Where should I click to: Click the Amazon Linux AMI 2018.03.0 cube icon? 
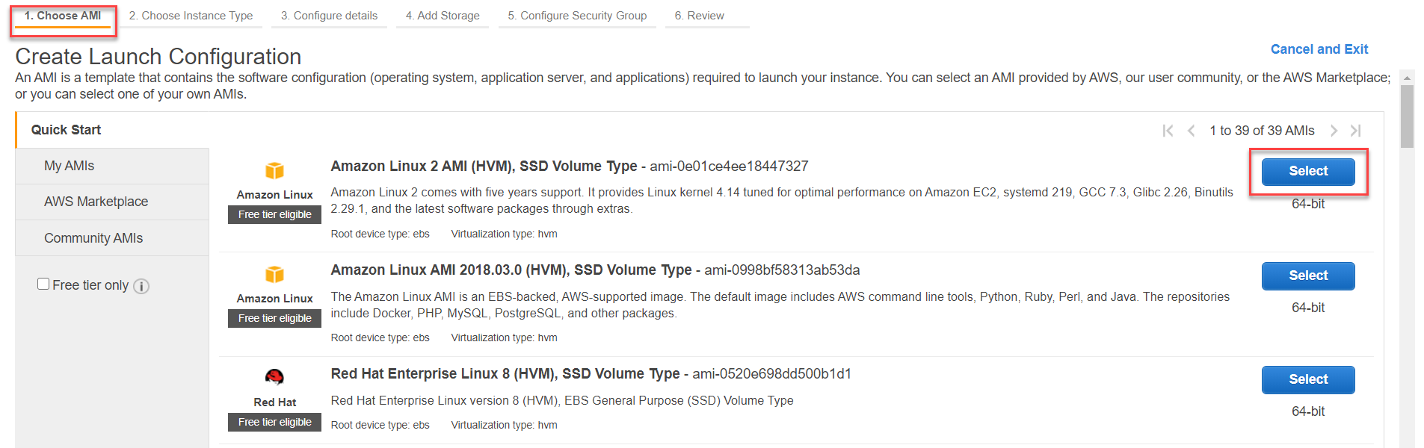pyautogui.click(x=275, y=274)
